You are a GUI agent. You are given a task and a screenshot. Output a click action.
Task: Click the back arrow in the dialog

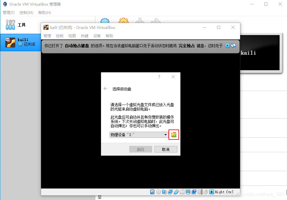(x=106, y=88)
